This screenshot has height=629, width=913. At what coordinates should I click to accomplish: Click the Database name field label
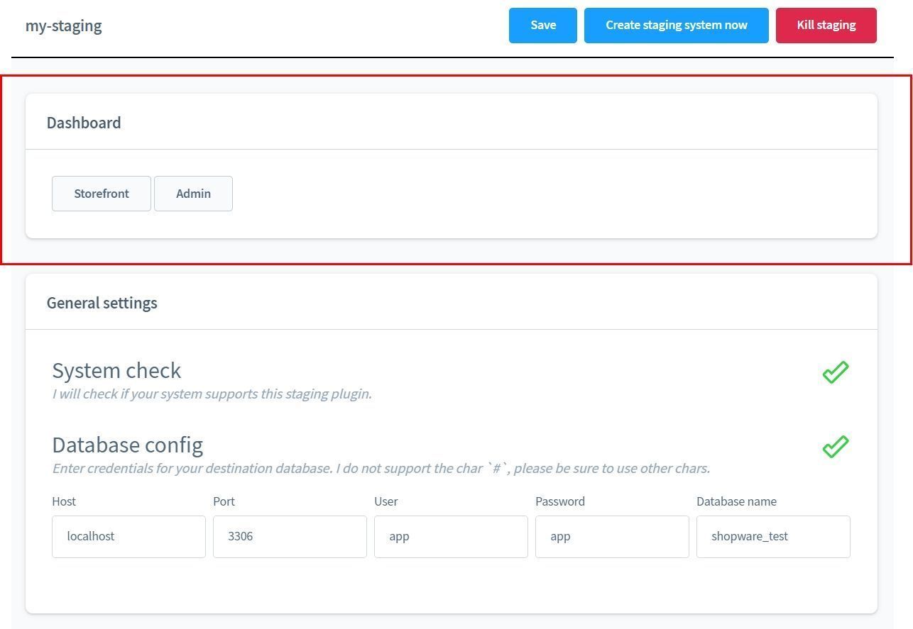pos(736,501)
